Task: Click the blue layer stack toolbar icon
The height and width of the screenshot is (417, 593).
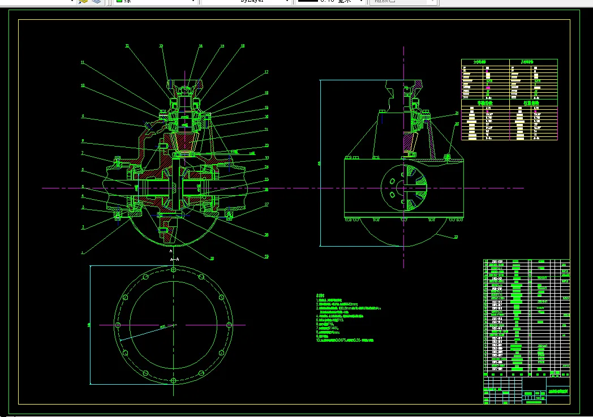Action: click(96, 2)
